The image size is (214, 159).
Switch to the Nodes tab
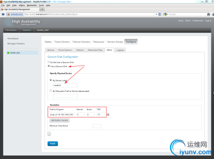[48, 42]
